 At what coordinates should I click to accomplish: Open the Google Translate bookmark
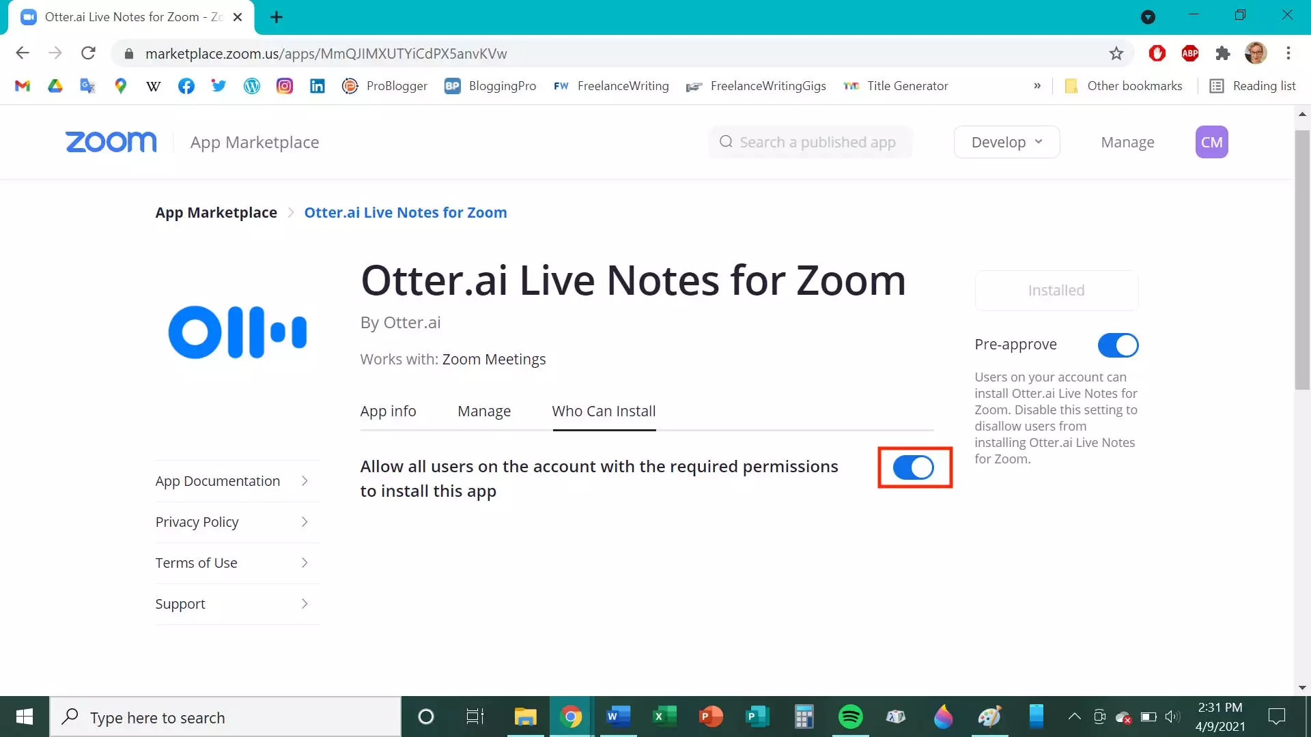click(87, 86)
